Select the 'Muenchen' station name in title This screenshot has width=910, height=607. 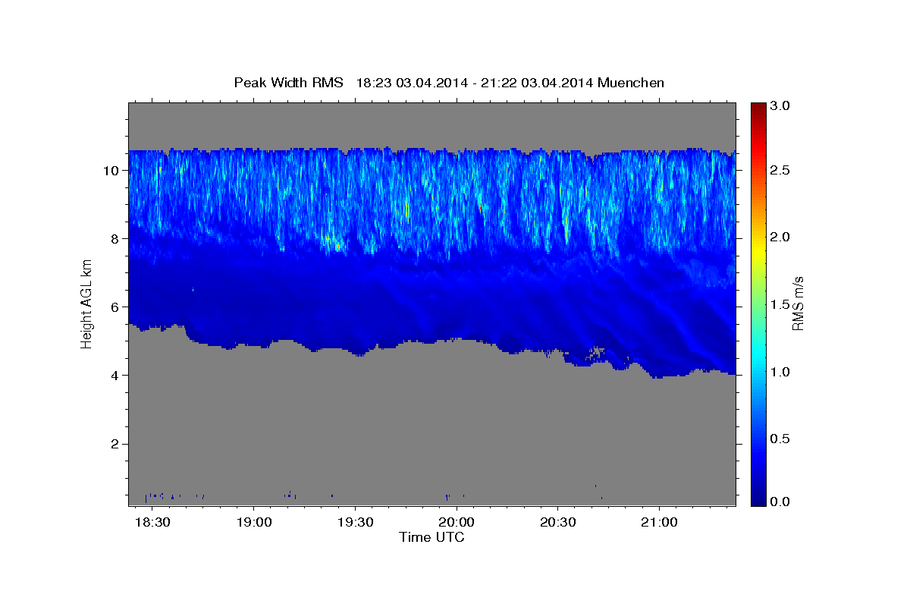tap(631, 83)
